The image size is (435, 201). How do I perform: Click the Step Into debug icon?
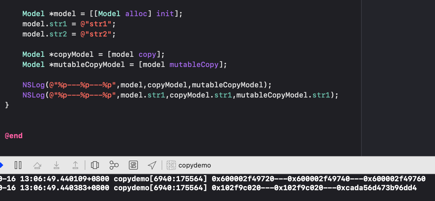pyautogui.click(x=56, y=165)
